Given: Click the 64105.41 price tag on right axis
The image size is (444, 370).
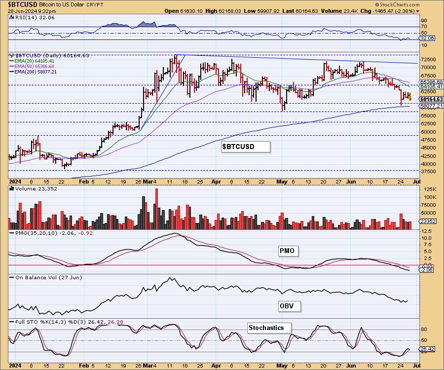Looking at the screenshot, I should (432, 87).
